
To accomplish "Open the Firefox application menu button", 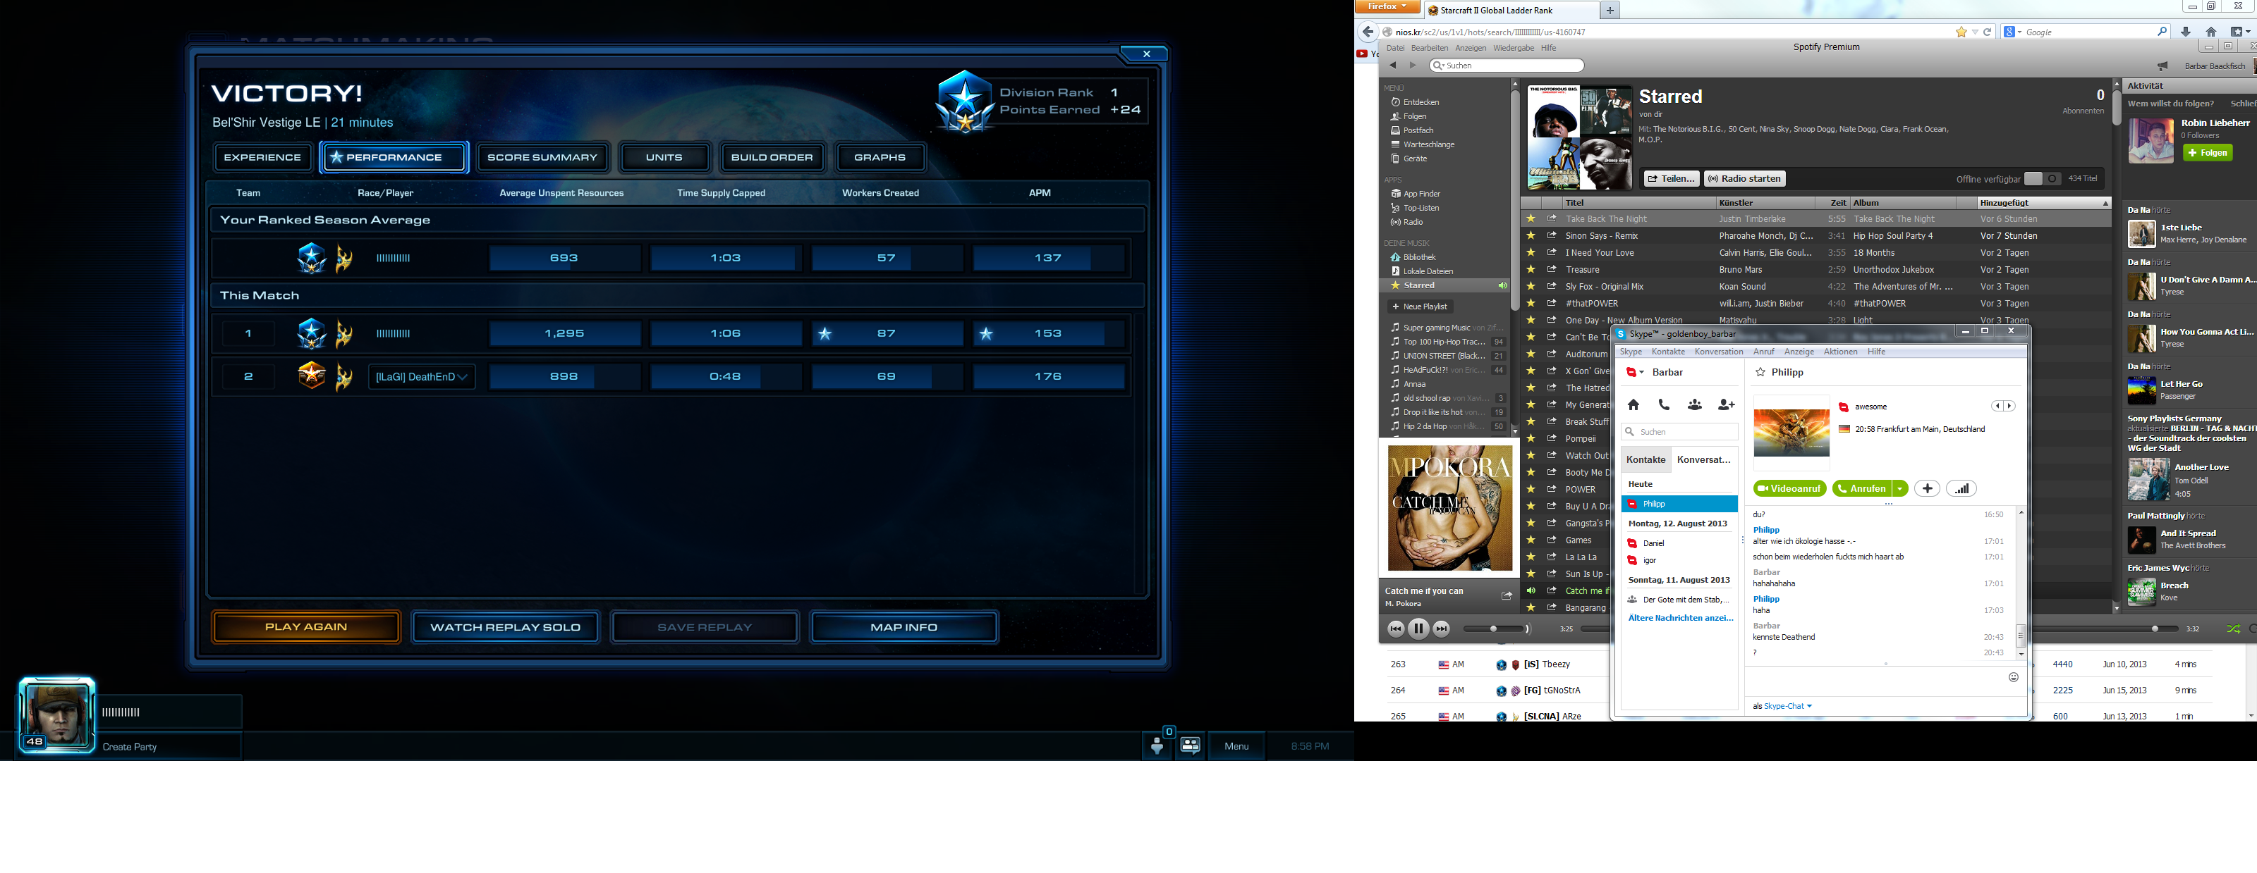I will pyautogui.click(x=1387, y=6).
